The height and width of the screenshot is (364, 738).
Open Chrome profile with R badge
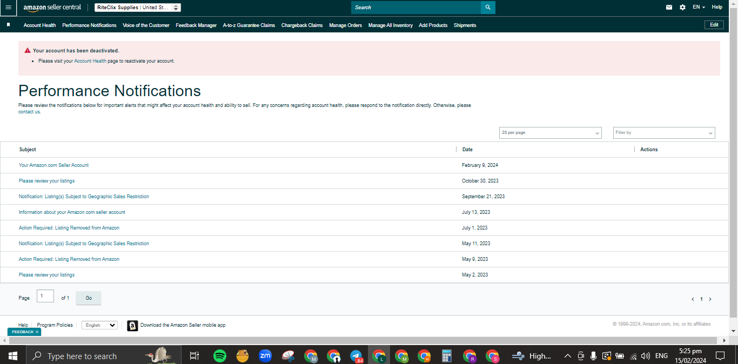click(x=469, y=356)
